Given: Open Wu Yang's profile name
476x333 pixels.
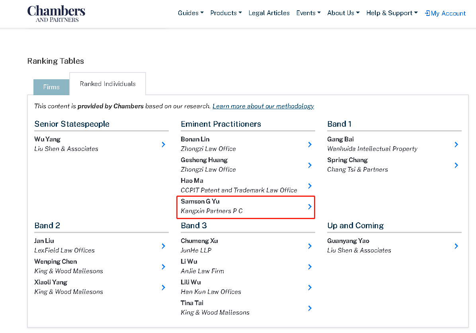Looking at the screenshot, I should click(47, 139).
